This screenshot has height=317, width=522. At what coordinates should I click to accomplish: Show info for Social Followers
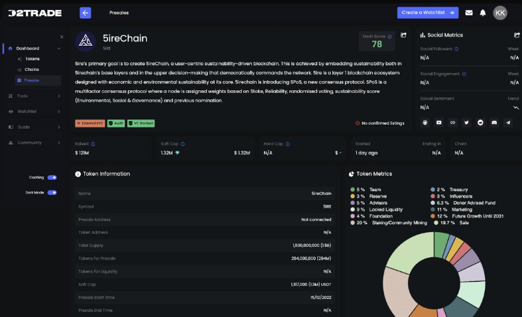click(456, 49)
